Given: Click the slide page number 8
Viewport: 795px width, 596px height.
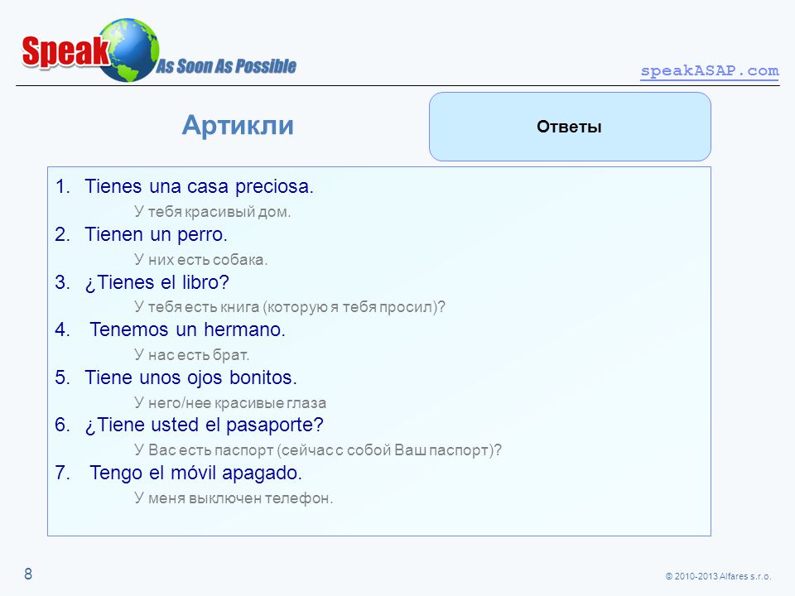Looking at the screenshot, I should click(x=28, y=574).
